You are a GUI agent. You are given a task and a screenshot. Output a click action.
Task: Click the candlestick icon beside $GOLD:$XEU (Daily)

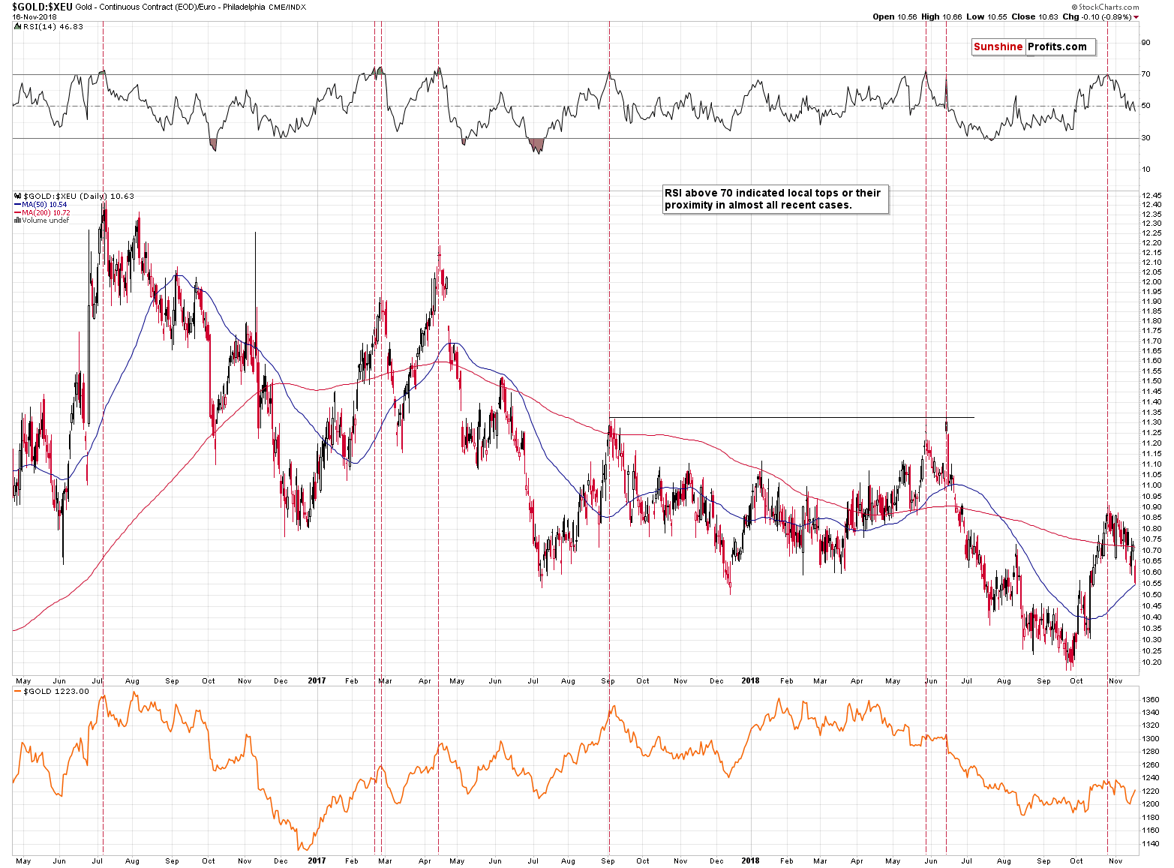(18, 197)
